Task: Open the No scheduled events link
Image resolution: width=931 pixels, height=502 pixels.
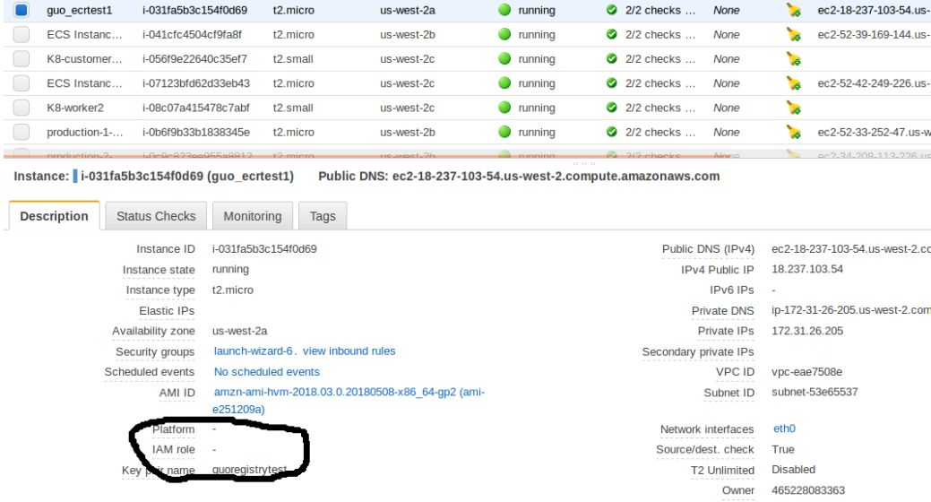Action: pyautogui.click(x=266, y=372)
